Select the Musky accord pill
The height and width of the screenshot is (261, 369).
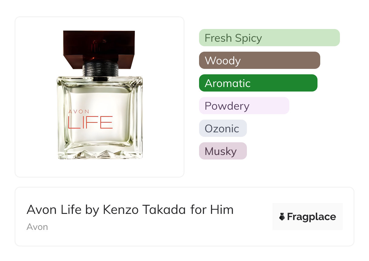pos(223,151)
